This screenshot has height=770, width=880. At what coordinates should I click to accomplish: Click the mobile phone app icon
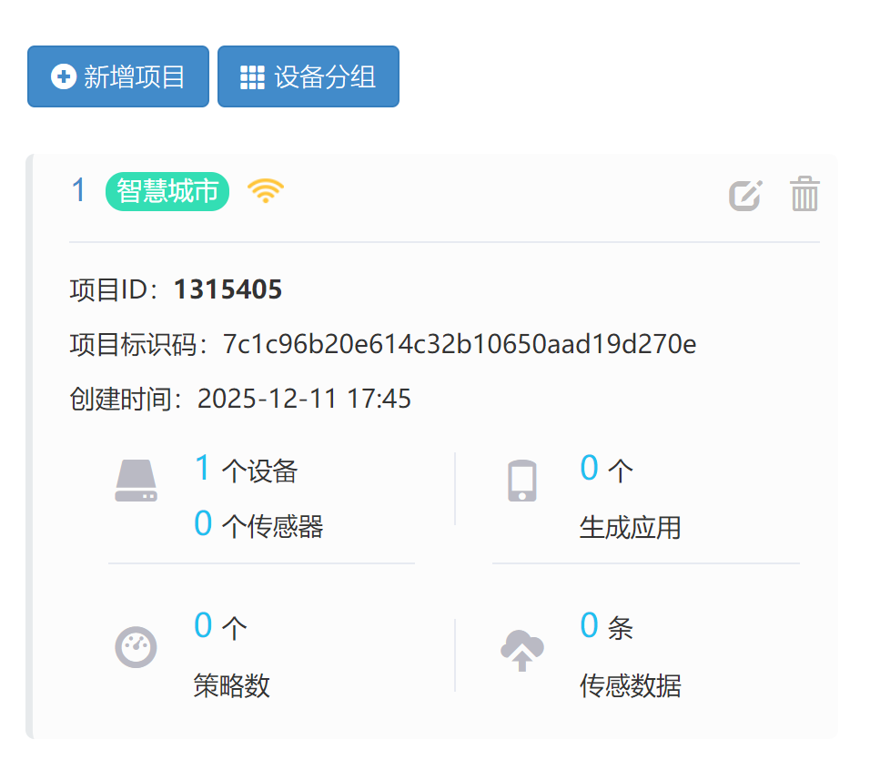click(x=522, y=481)
